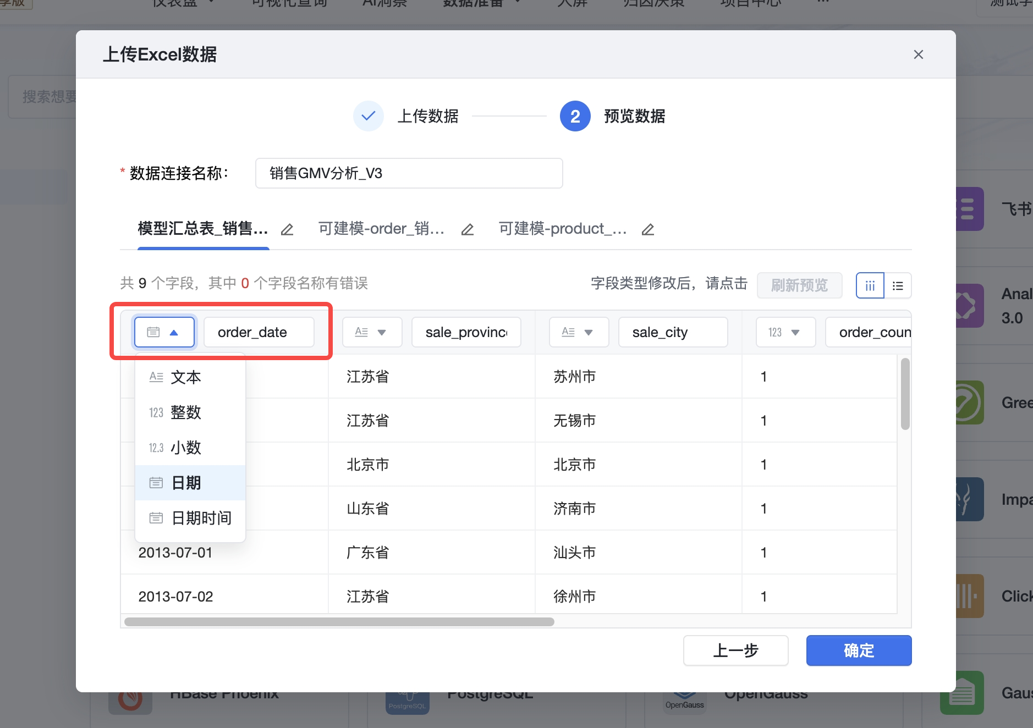Click the 确定 button
The width and height of the screenshot is (1033, 728).
(x=859, y=650)
